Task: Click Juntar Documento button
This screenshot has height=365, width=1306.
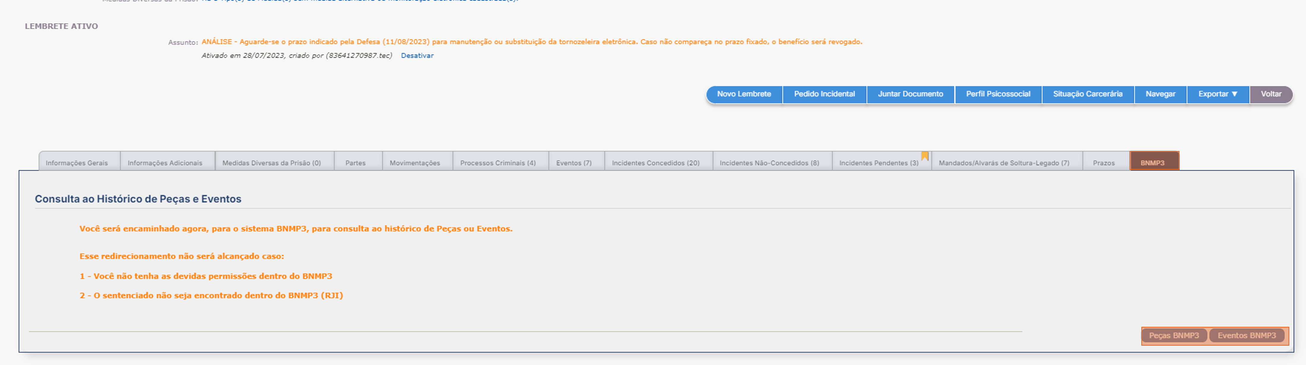Action: tap(911, 94)
